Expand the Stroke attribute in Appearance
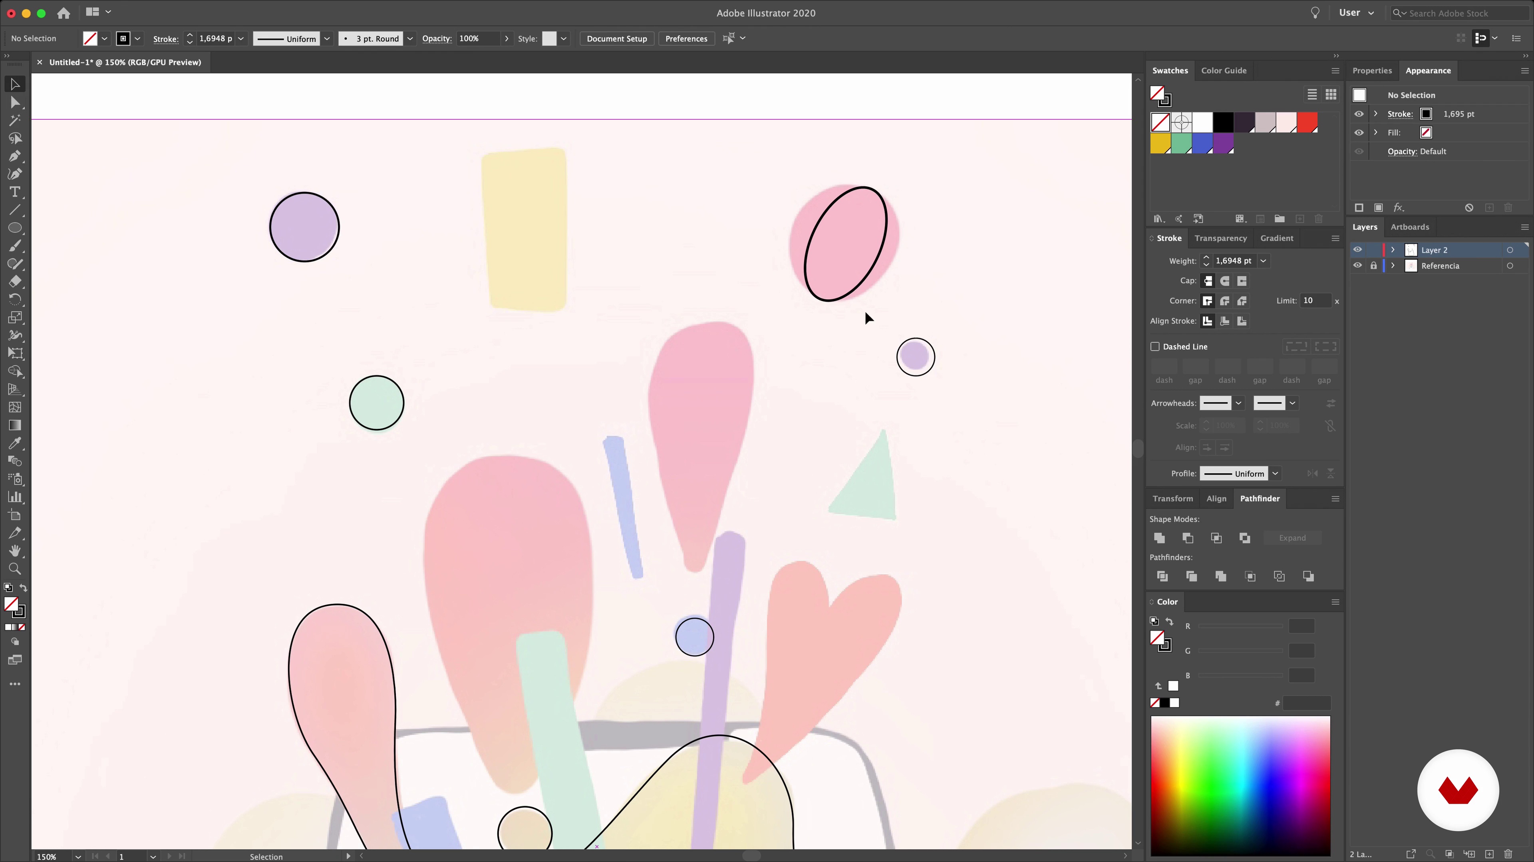1534x862 pixels. coord(1375,114)
